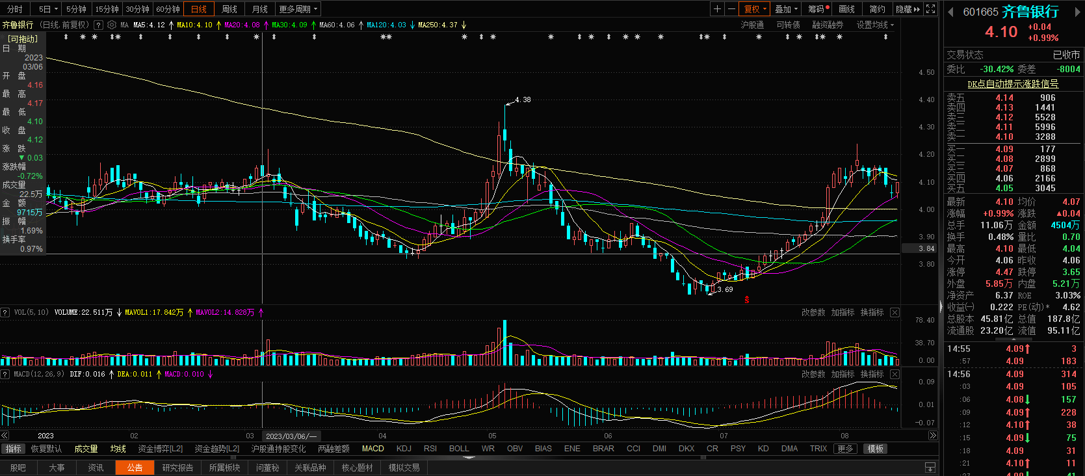This screenshot has width=1085, height=476.
Task: Click 换指标 in the VOL panel
Action: [x=872, y=312]
